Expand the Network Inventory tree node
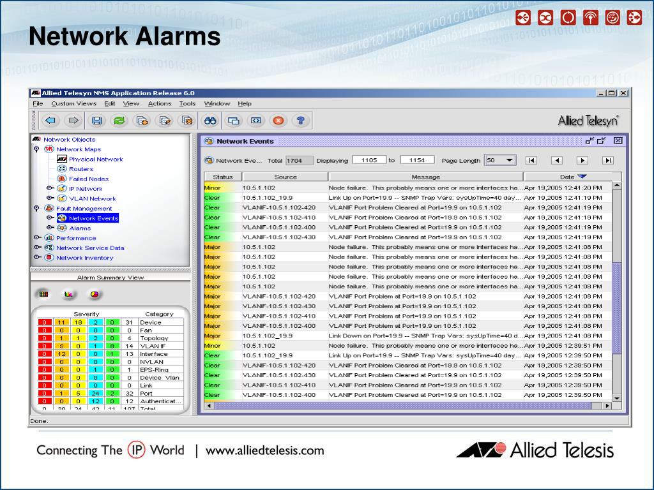 click(x=38, y=258)
